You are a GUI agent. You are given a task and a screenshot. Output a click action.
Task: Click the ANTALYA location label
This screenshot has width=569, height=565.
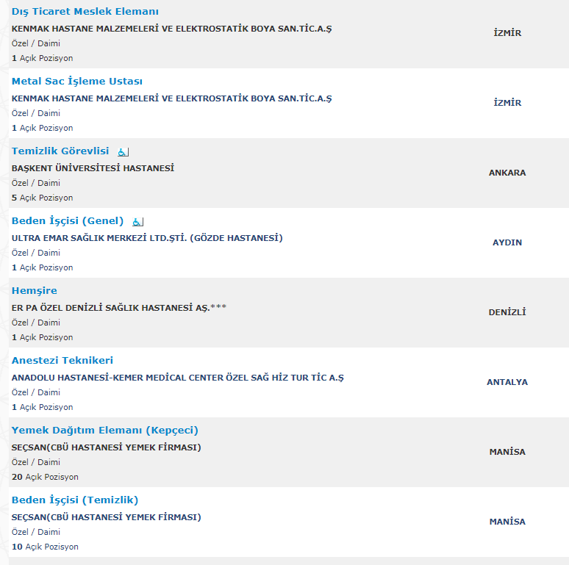pos(507,382)
